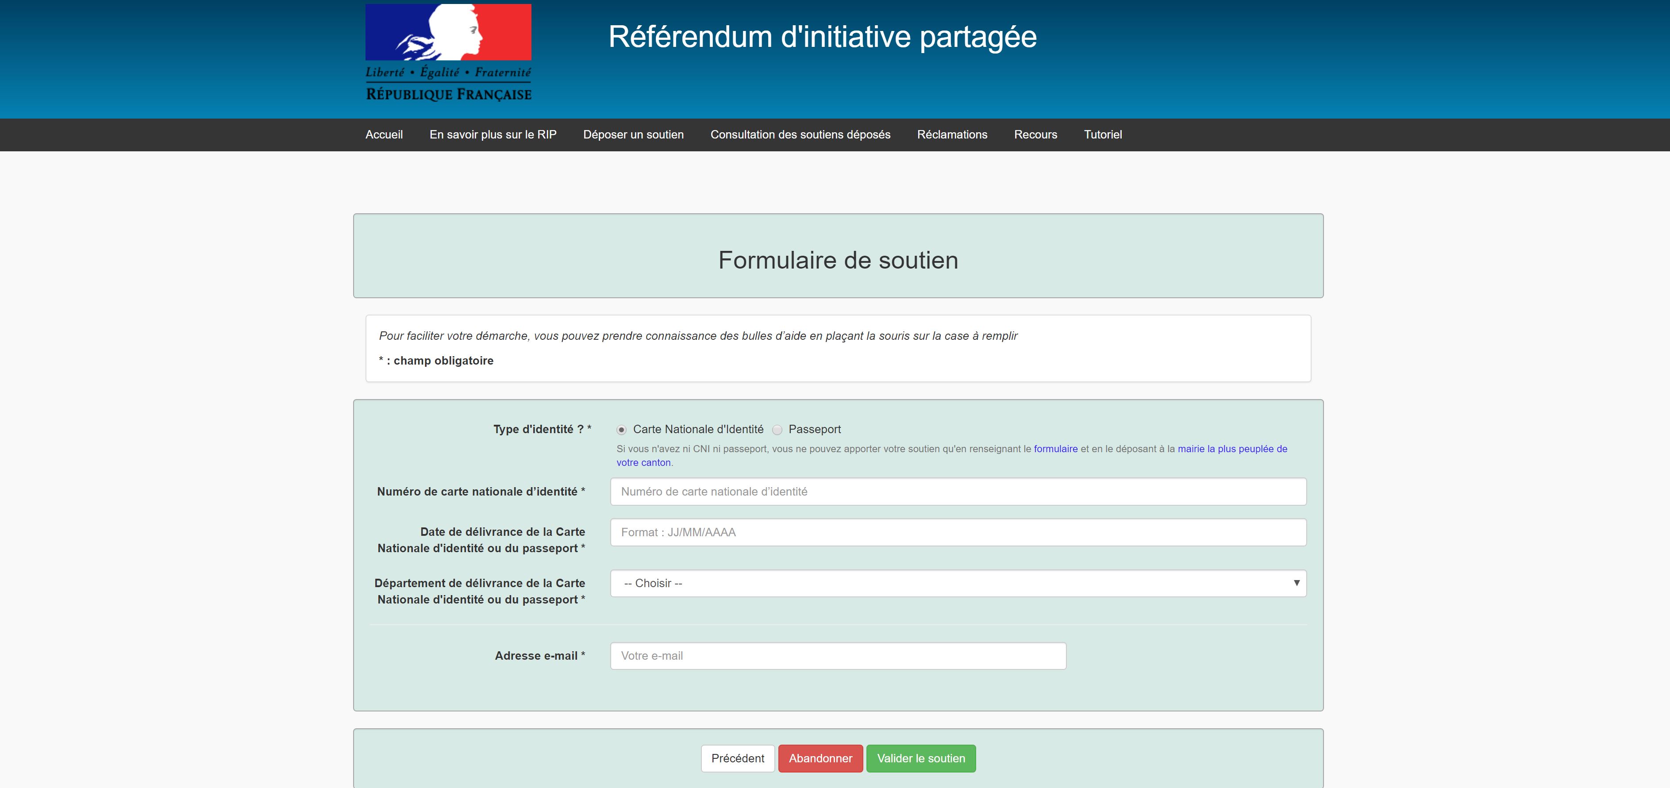Open the Réclamations page
The height and width of the screenshot is (788, 1670).
point(952,135)
